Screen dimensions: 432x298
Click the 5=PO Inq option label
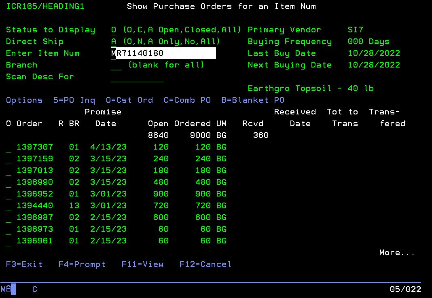point(74,100)
